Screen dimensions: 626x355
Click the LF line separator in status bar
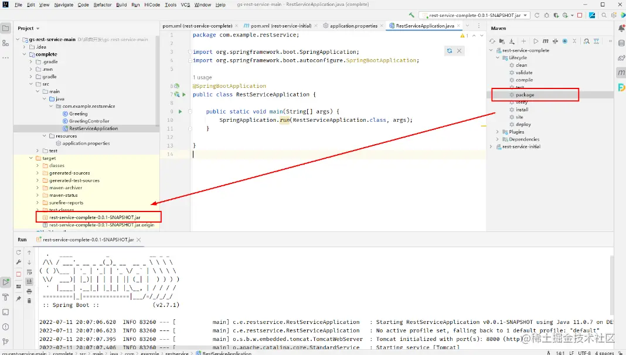click(x=571, y=353)
